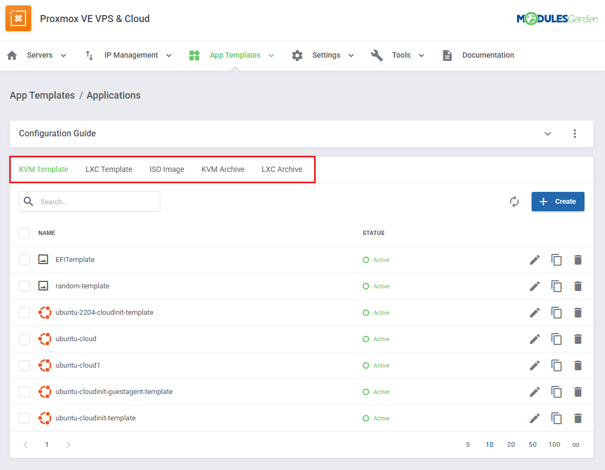Viewport: 605px width, 470px height.
Task: Expand the App Templates dropdown menu
Action: pyautogui.click(x=271, y=56)
